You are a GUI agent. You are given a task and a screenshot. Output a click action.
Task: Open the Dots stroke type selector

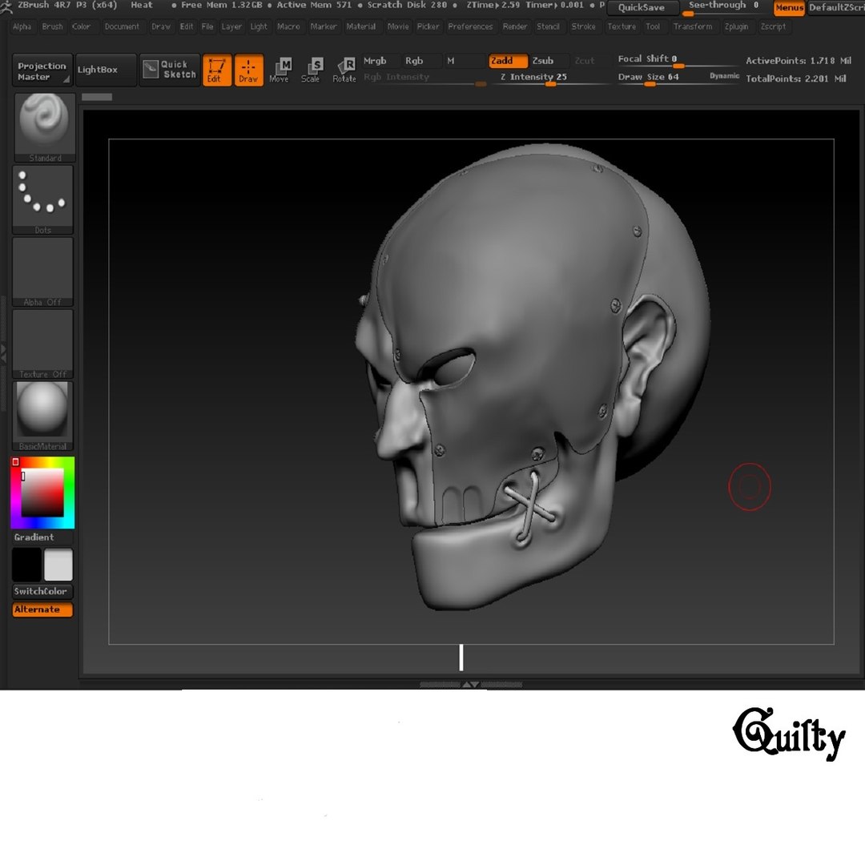tap(42, 199)
